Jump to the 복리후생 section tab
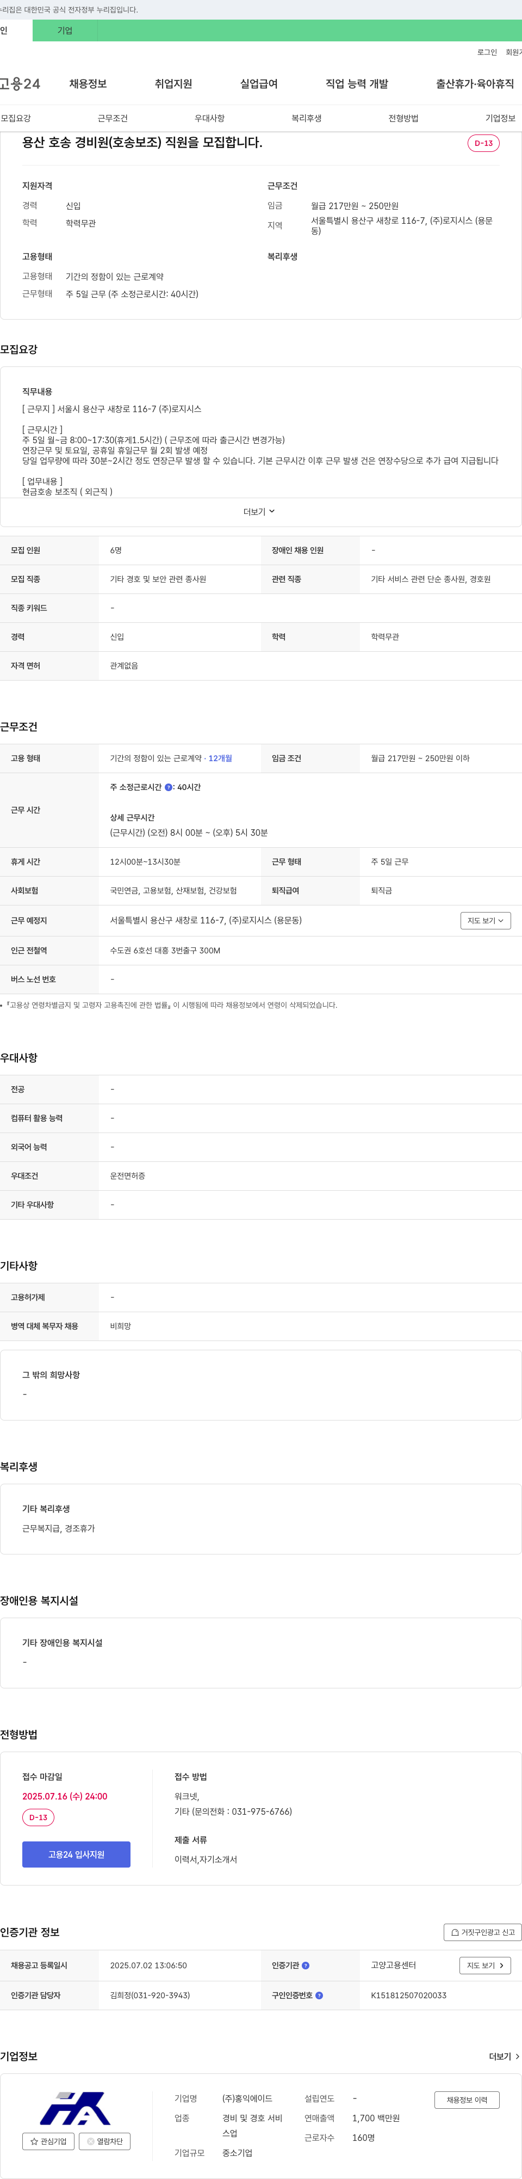522x2179 pixels. tap(307, 119)
